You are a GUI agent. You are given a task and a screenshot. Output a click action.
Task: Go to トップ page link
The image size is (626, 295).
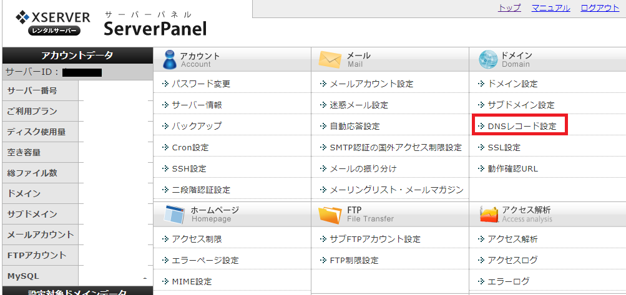tap(509, 8)
